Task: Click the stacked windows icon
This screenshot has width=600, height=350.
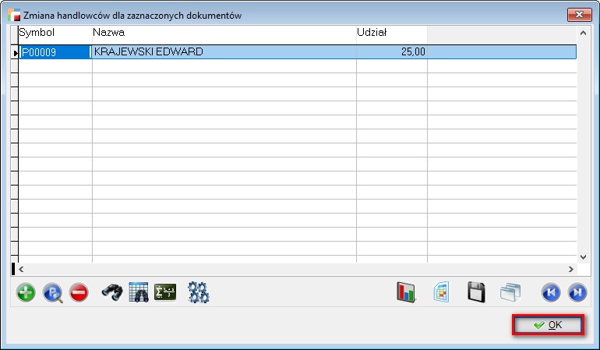Action: [510, 293]
